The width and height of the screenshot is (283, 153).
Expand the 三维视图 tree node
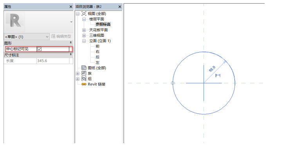[84, 35]
